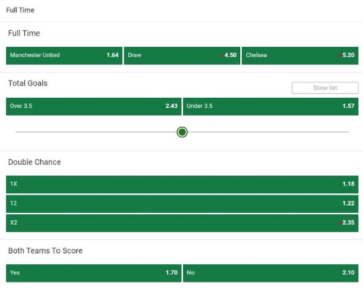
Task: Choose Under 3.5 goals at 1.57
Action: pos(270,107)
